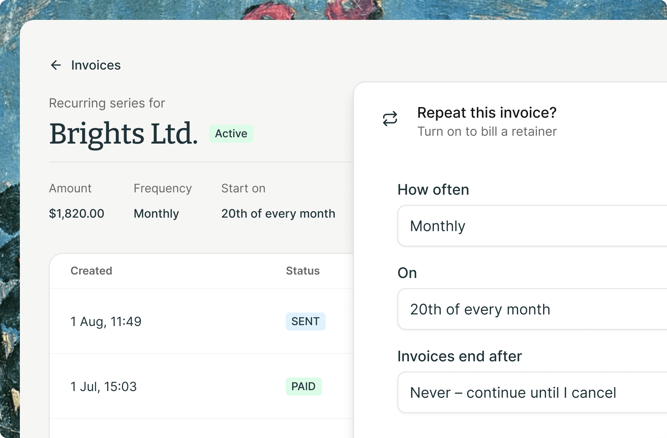The image size is (667, 438).
Task: Click the Active status badge
Action: [231, 133]
